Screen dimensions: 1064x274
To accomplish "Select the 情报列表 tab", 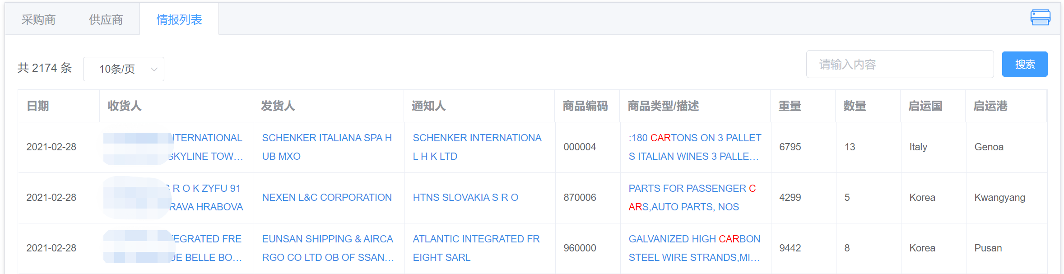I will point(179,19).
